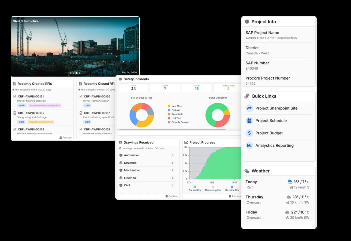Screen dimensions: 351x241
Task: Click layers icon beside Automation
Action: point(121,155)
